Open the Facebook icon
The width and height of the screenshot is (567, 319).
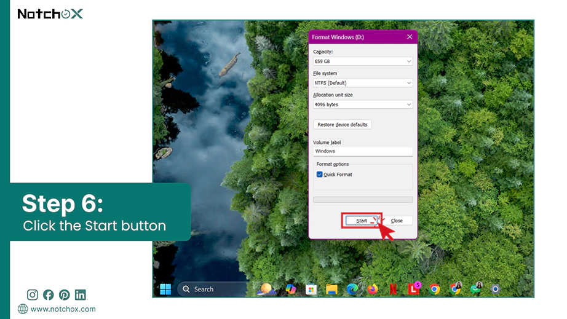click(x=48, y=295)
